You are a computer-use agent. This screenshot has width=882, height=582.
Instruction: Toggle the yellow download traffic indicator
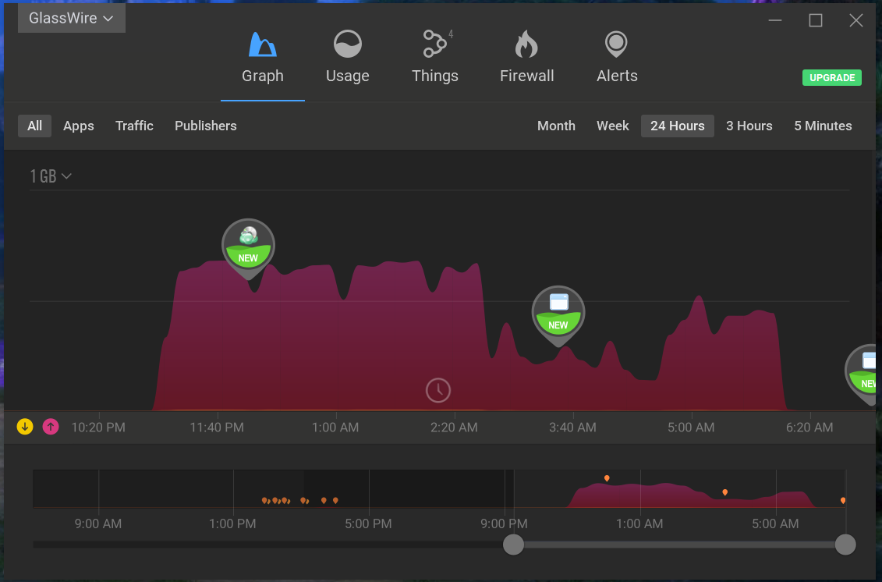(x=26, y=427)
